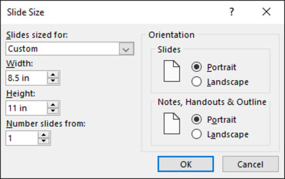Increase starting slide number with up arrow

click(44, 134)
